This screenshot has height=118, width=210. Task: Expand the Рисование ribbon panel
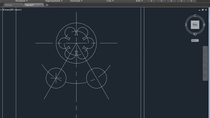pyautogui.click(x=22, y=1)
